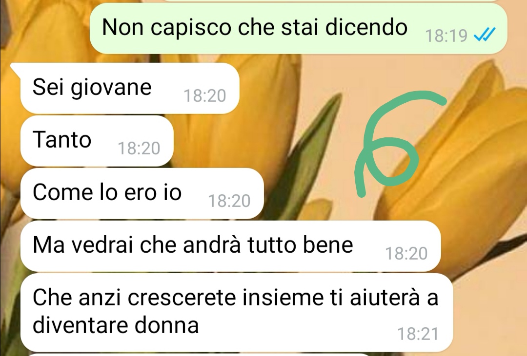Tap the 18:21 timestamp on last message
This screenshot has width=527, height=356.
tap(418, 334)
